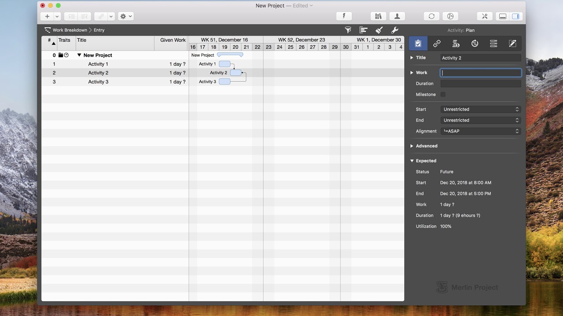Screen dimensions: 563x316
Task: Select the Activity 3 row title
Action: click(x=98, y=82)
